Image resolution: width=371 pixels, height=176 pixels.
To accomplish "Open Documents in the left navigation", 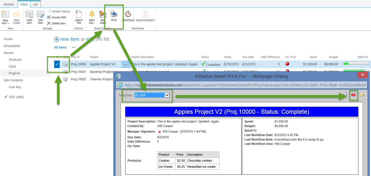I will [x=12, y=46].
